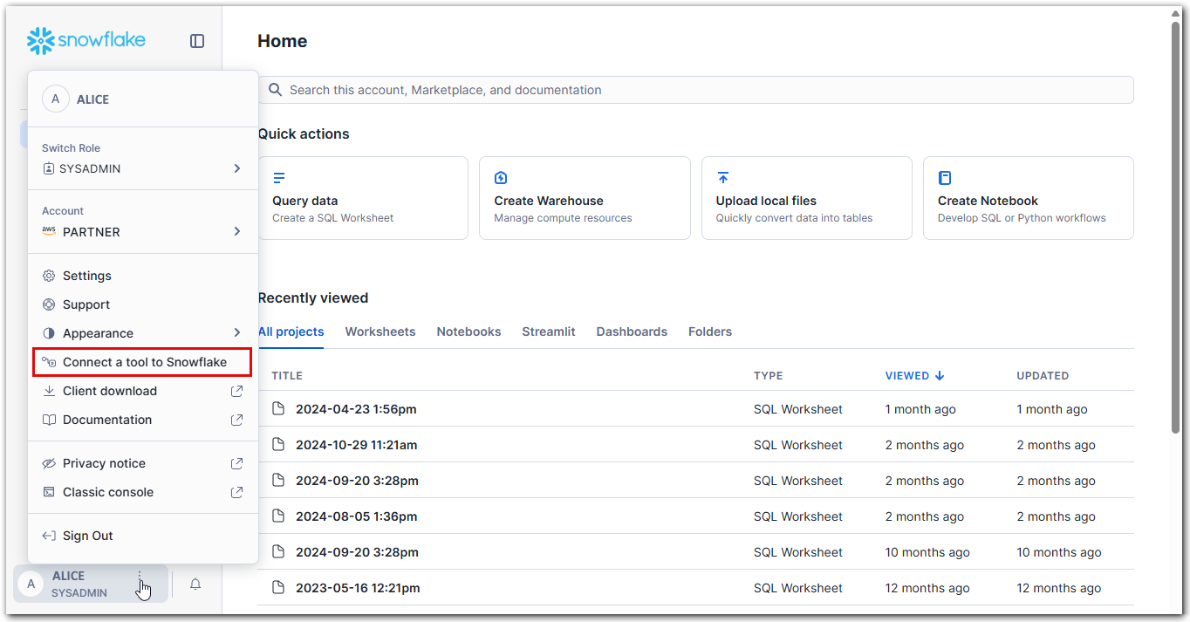Image resolution: width=1190 pixels, height=622 pixels.
Task: Switch to the Notebooks tab
Action: 468,332
